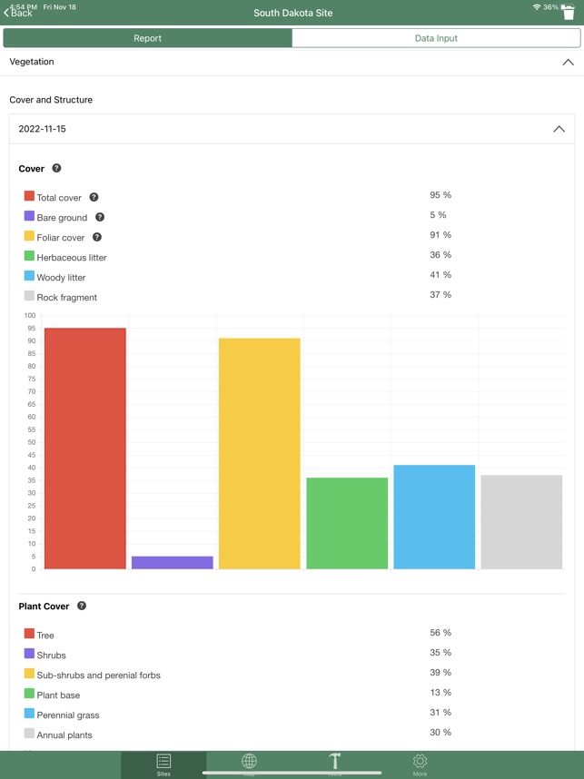Screen dimensions: 584x779
Task: Switch to the Data Input tab
Action: (436, 38)
